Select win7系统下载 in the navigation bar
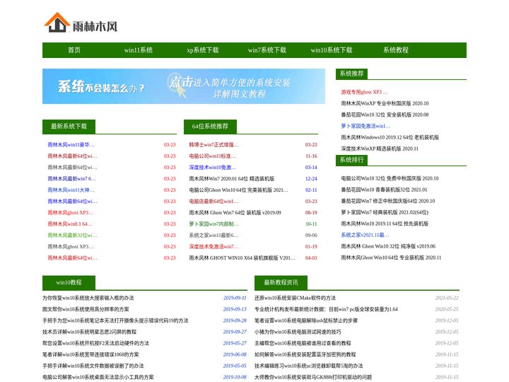This screenshot has width=509, height=382. 267,50
